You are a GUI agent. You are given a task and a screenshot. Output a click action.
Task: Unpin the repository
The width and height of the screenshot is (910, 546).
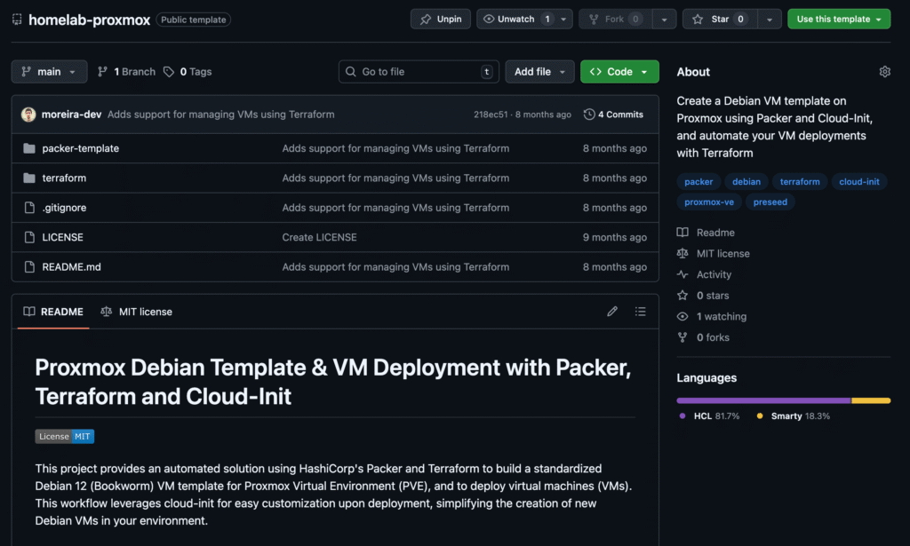[441, 20]
